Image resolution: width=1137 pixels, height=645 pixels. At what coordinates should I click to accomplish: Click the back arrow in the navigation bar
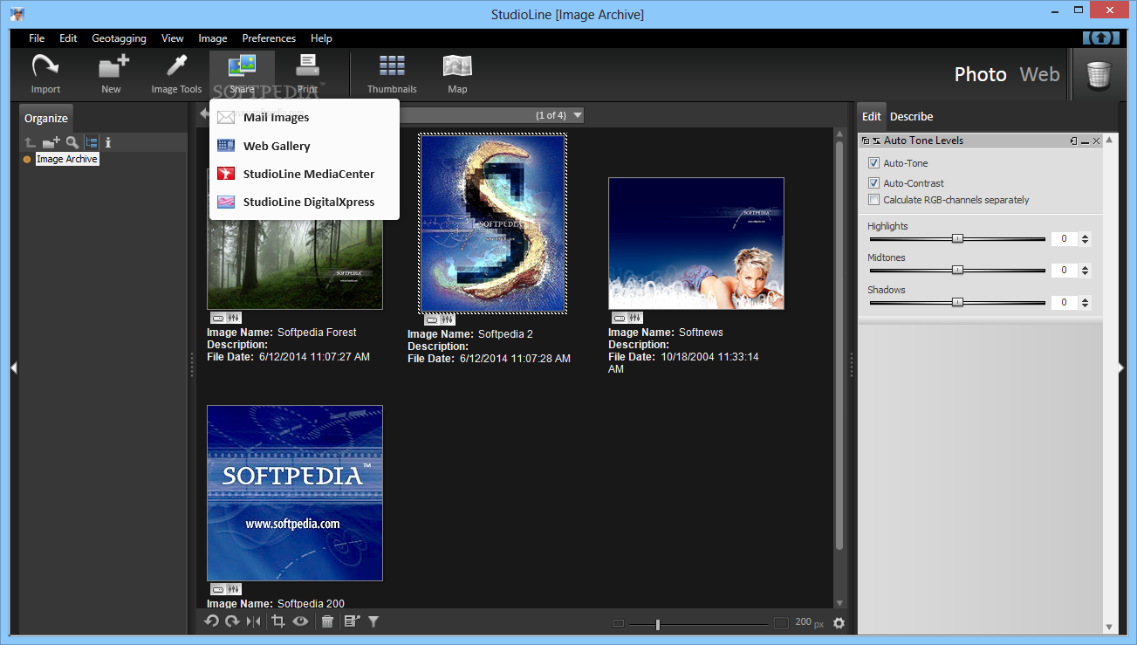tap(205, 113)
